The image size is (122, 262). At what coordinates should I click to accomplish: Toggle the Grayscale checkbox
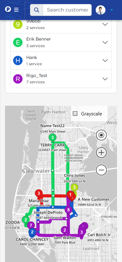pos(75,114)
